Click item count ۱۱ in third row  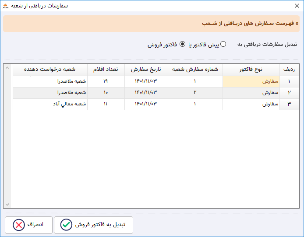click(106, 104)
